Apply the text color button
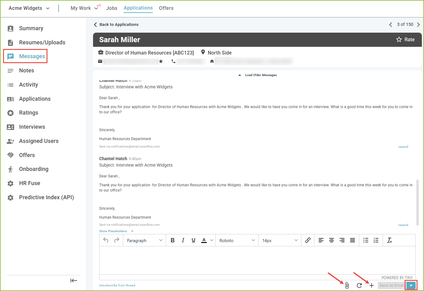Screen dimensions: 424x291 pyautogui.click(x=204, y=240)
